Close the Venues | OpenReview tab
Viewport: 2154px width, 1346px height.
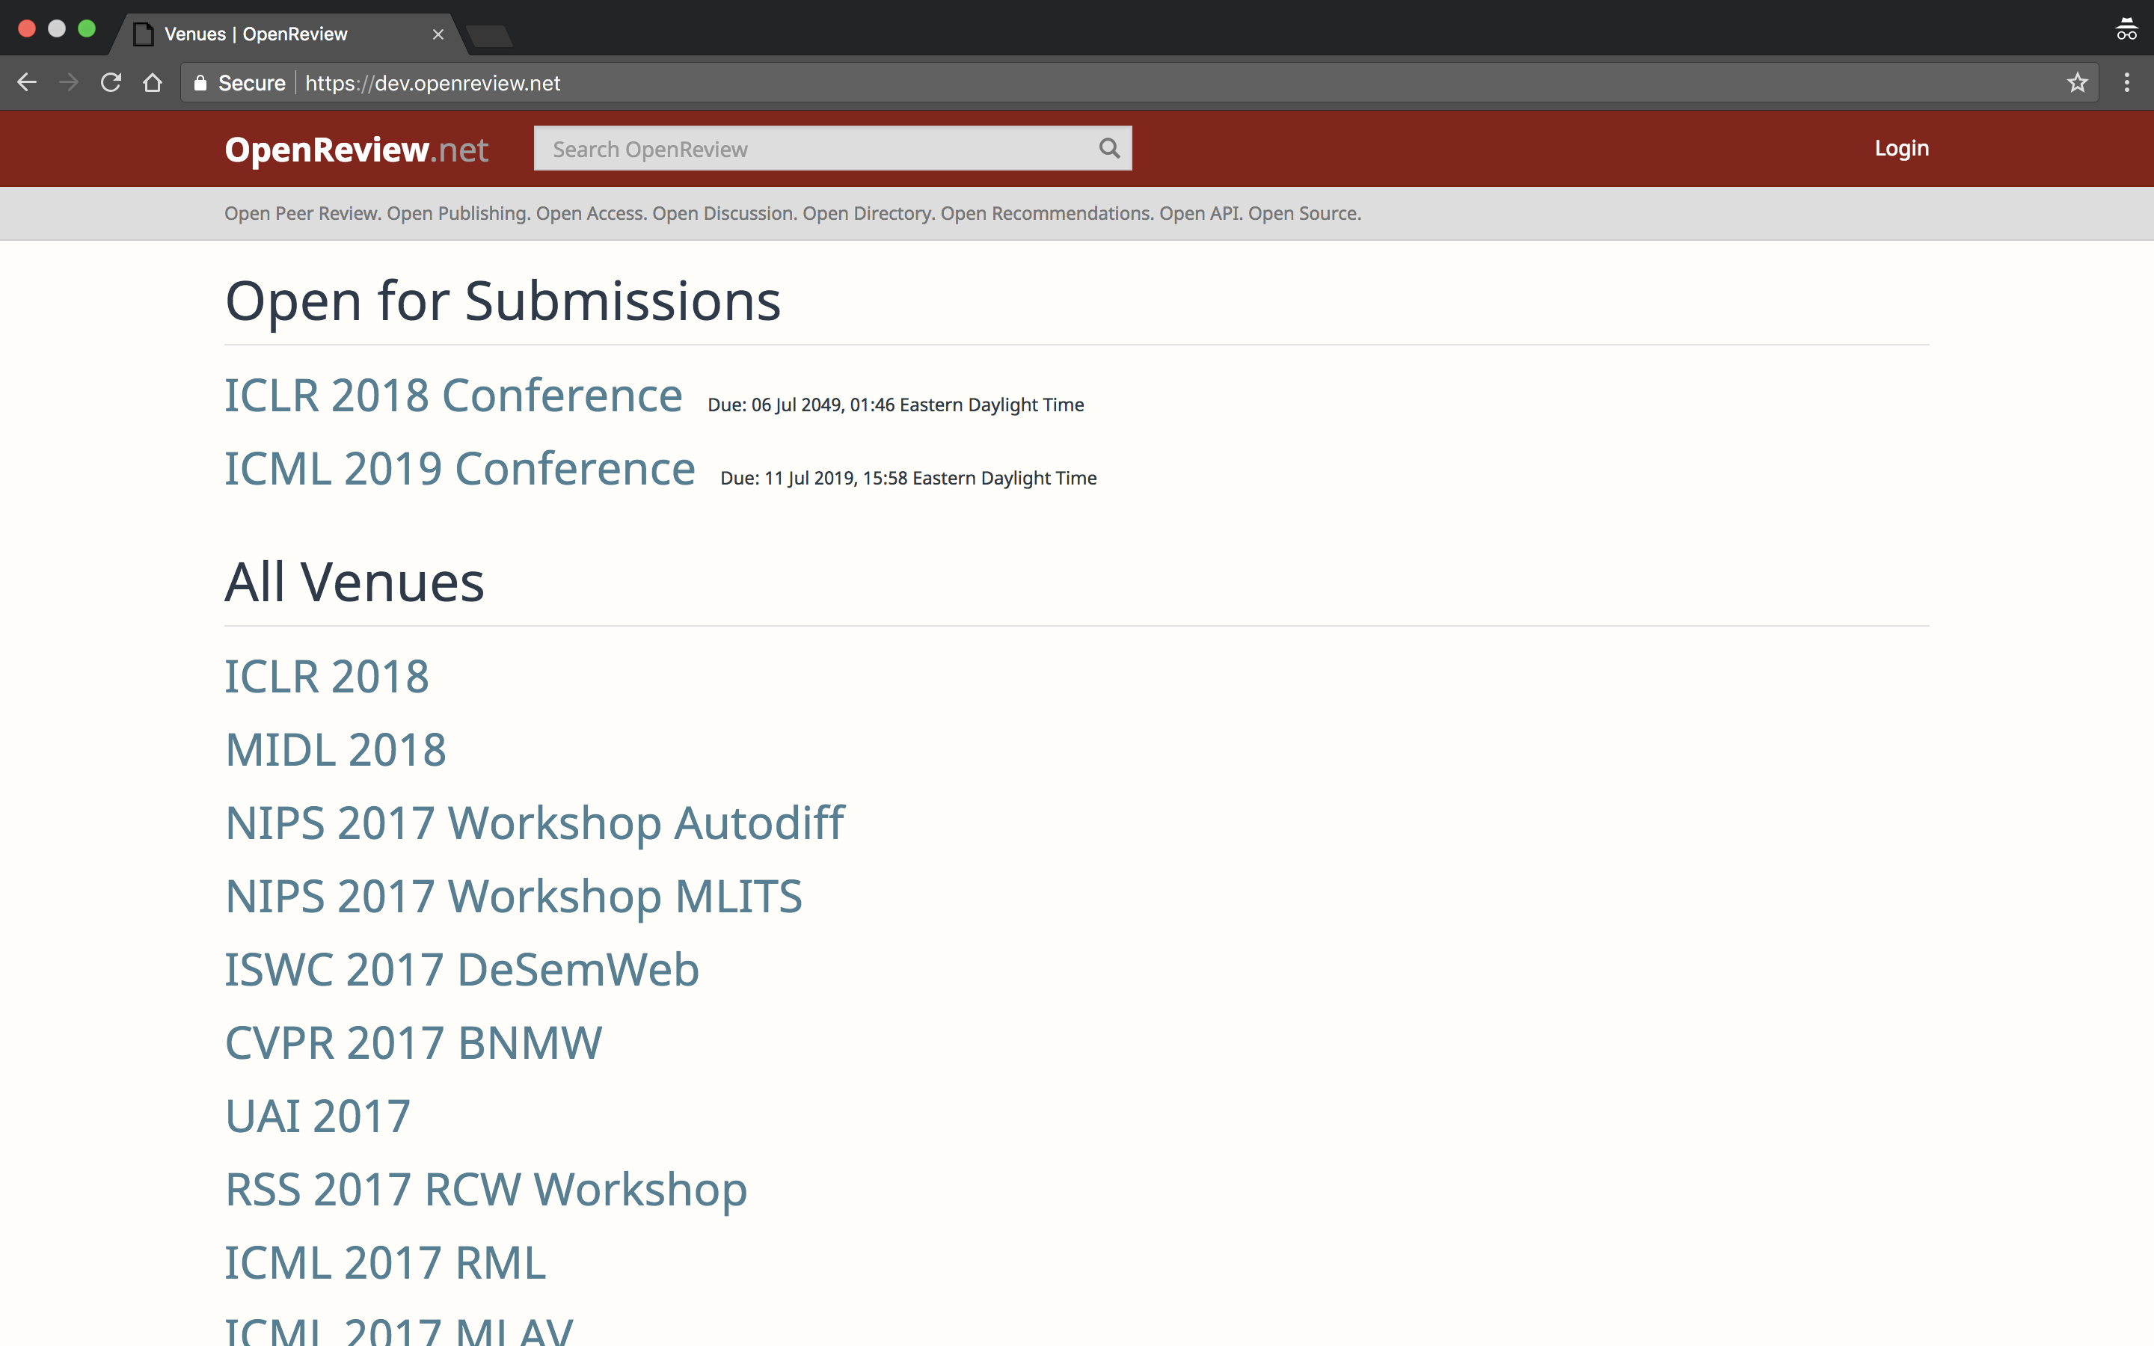tap(438, 34)
